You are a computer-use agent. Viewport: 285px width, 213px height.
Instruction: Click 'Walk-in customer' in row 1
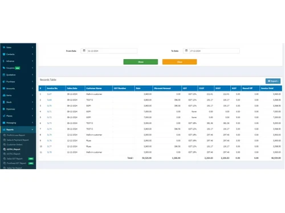coord(94,94)
